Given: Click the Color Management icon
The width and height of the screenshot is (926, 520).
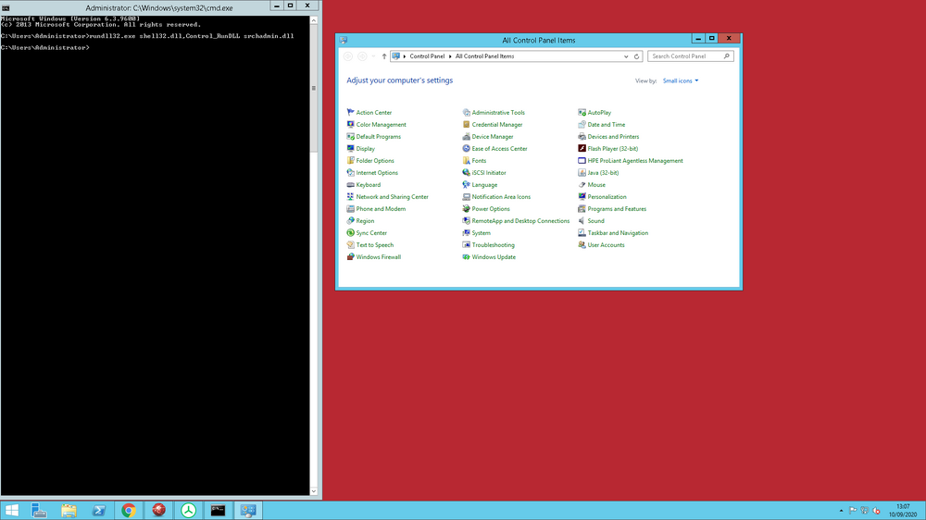Looking at the screenshot, I should (x=350, y=125).
